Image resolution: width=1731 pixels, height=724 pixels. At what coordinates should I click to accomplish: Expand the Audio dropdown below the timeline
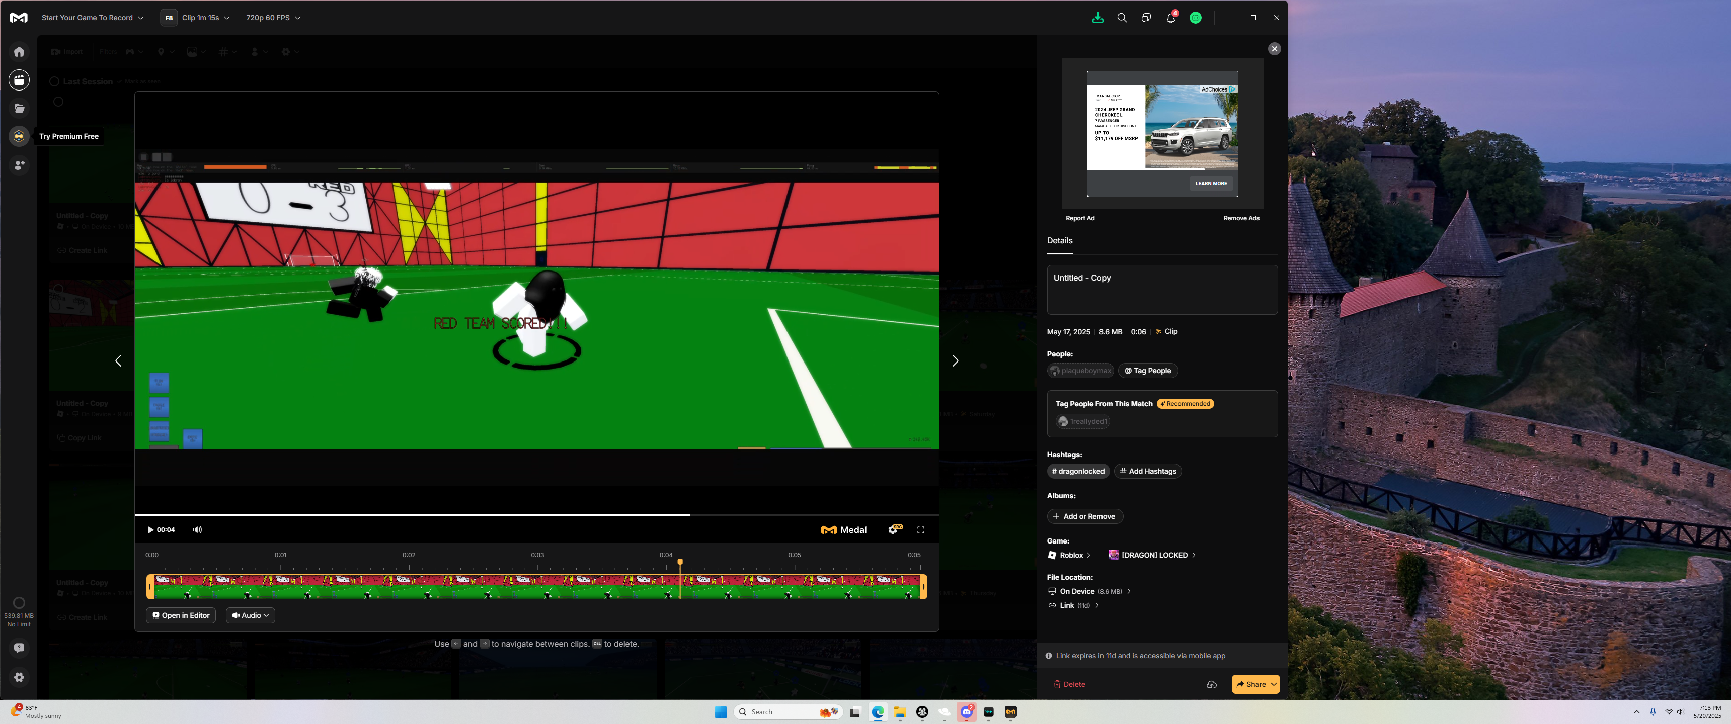251,615
